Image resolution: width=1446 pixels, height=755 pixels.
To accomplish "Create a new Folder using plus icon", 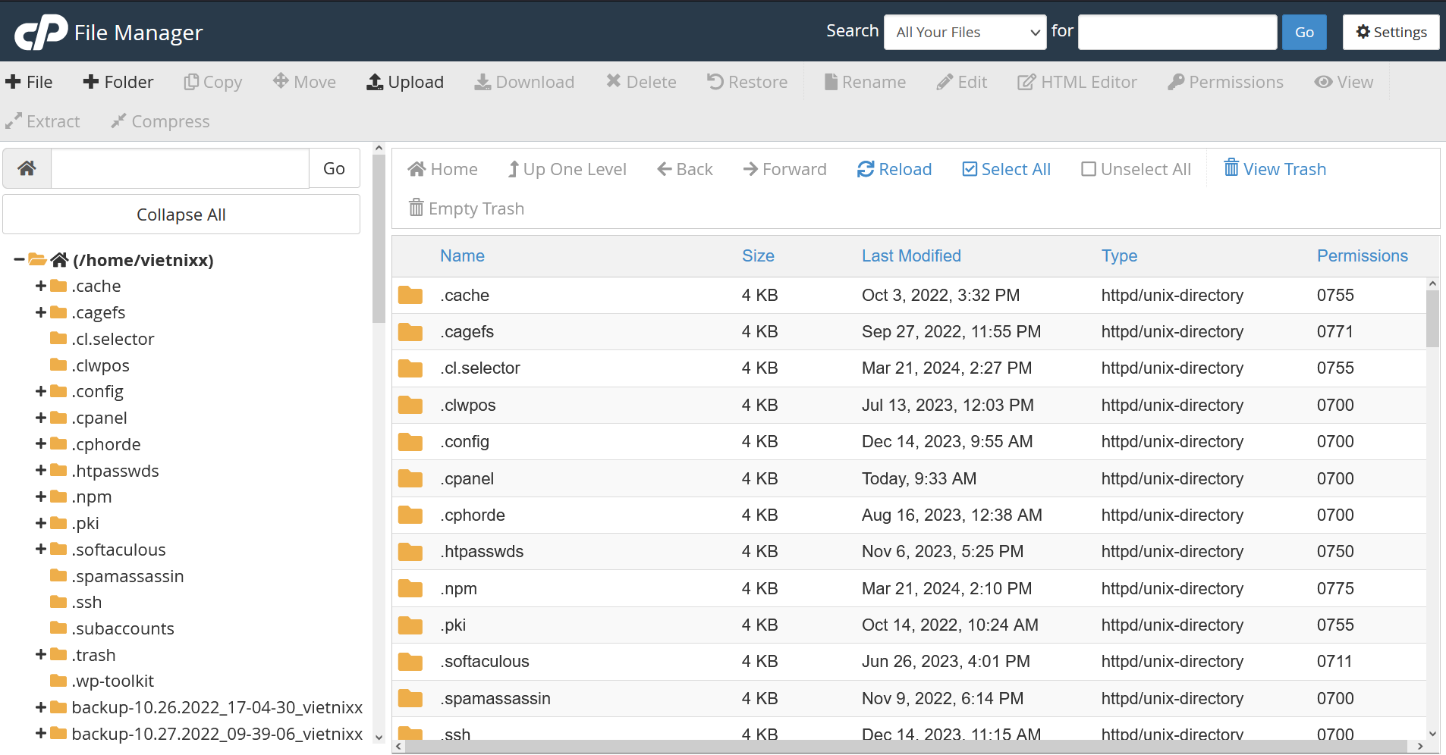I will pyautogui.click(x=91, y=82).
